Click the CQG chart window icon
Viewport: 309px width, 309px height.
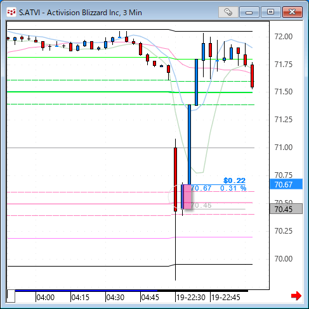[11, 12]
